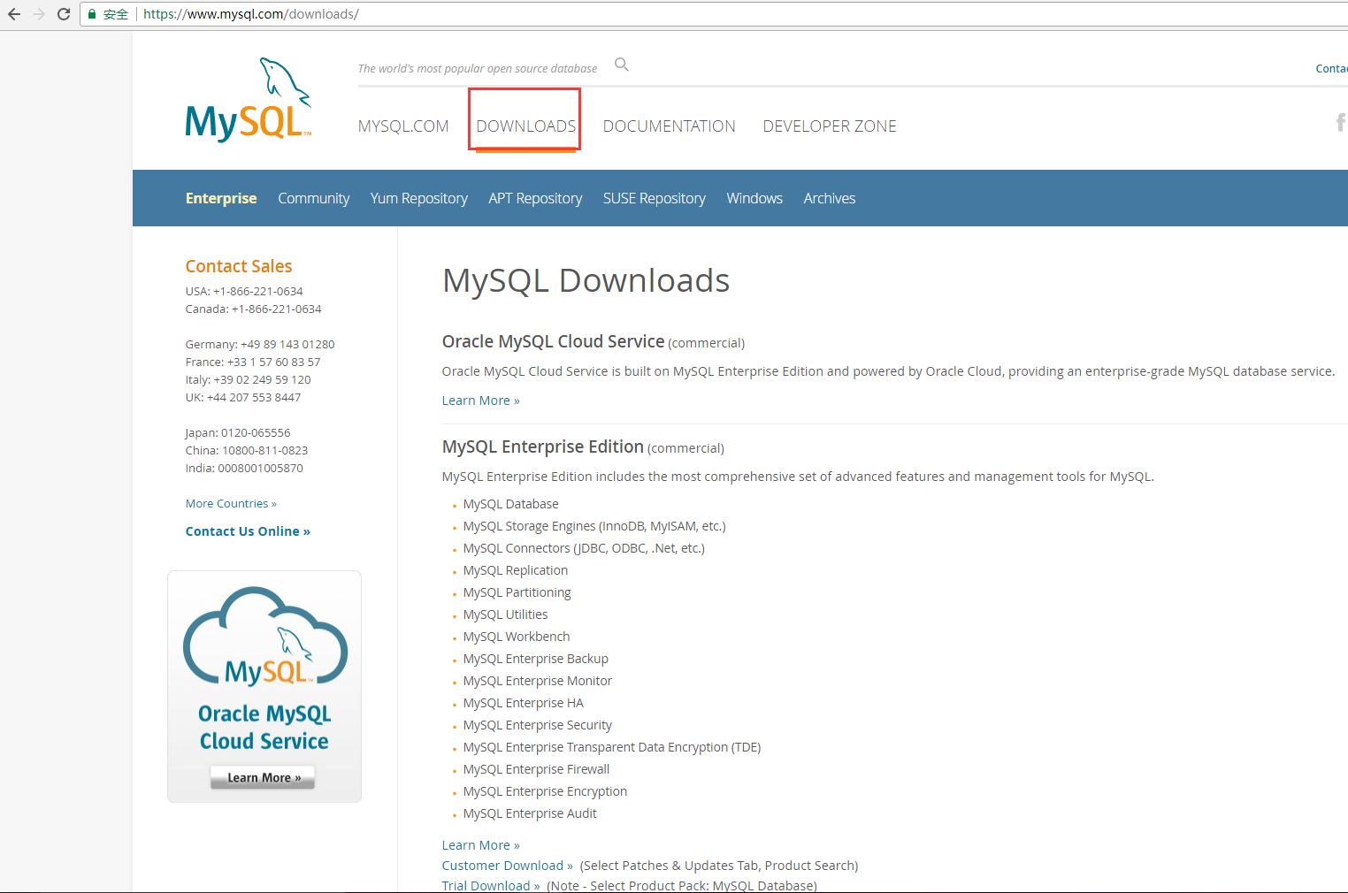Click the Transparent Data Encryption (TDE) list item
This screenshot has height=893, width=1348.
coord(612,747)
